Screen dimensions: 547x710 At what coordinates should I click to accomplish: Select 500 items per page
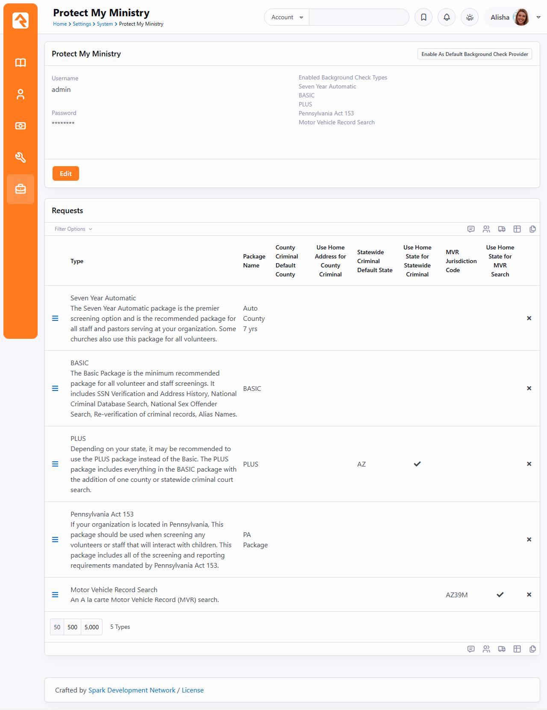[73, 627]
